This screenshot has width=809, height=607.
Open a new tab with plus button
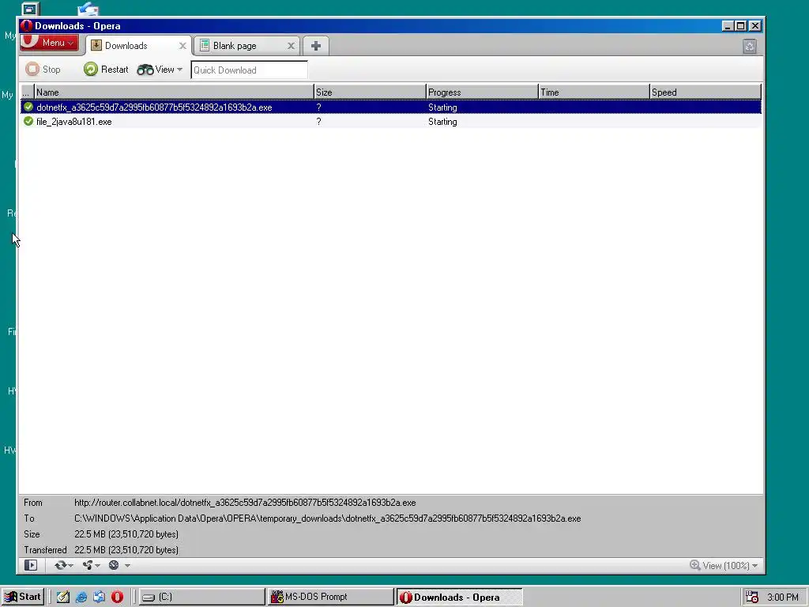click(x=316, y=46)
